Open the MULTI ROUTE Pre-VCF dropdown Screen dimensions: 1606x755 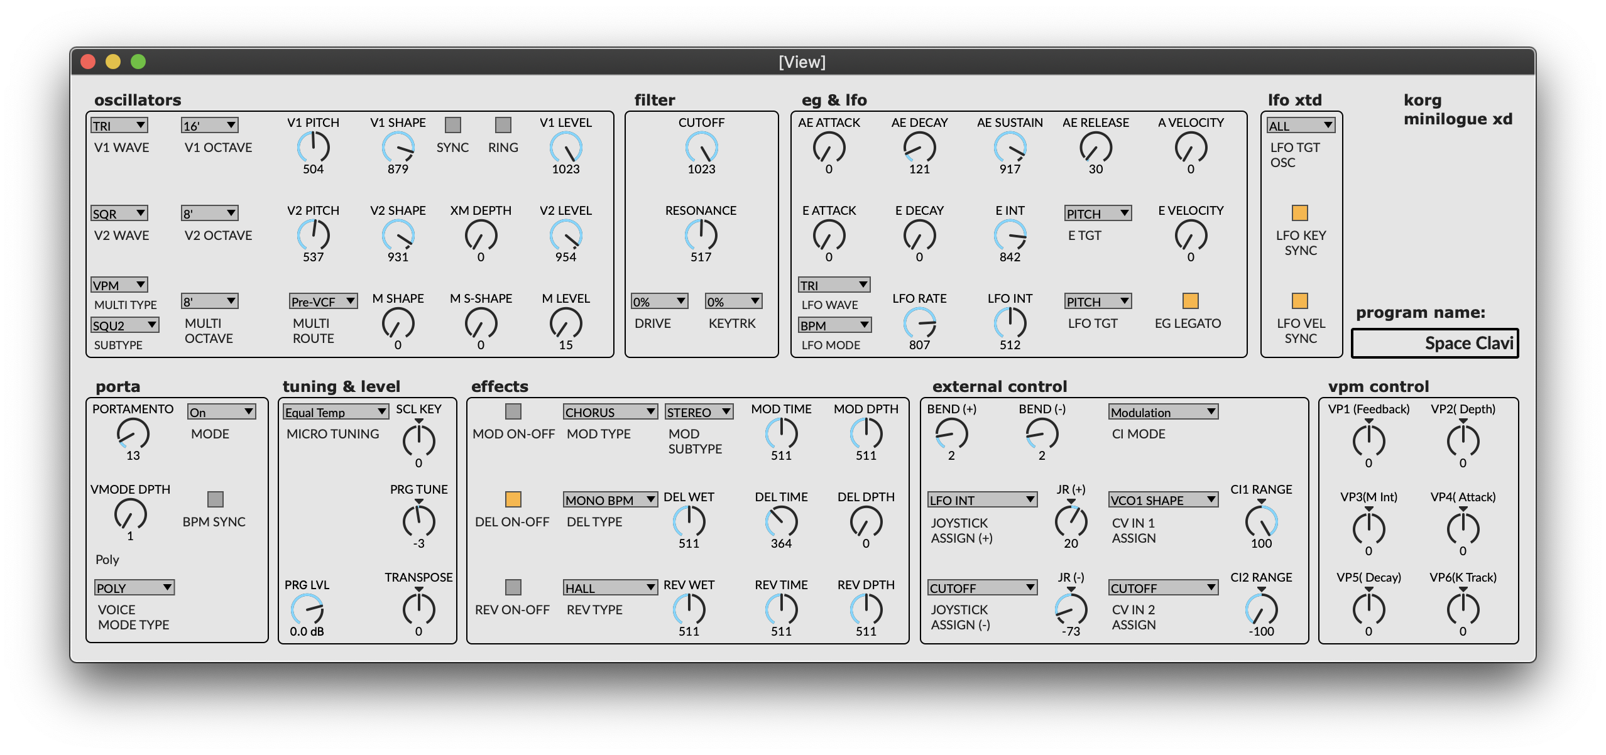323,301
